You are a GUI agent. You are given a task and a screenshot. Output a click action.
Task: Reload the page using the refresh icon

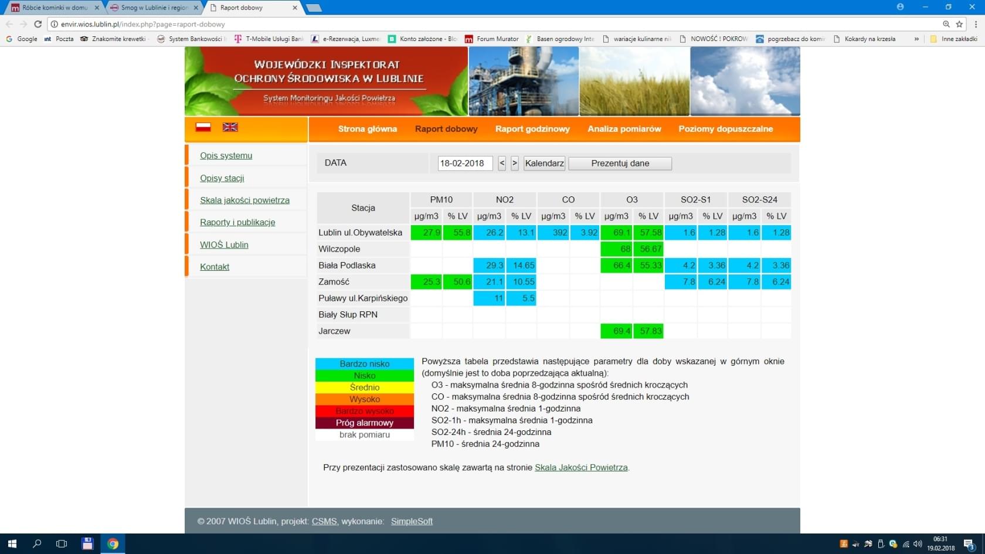click(x=38, y=24)
